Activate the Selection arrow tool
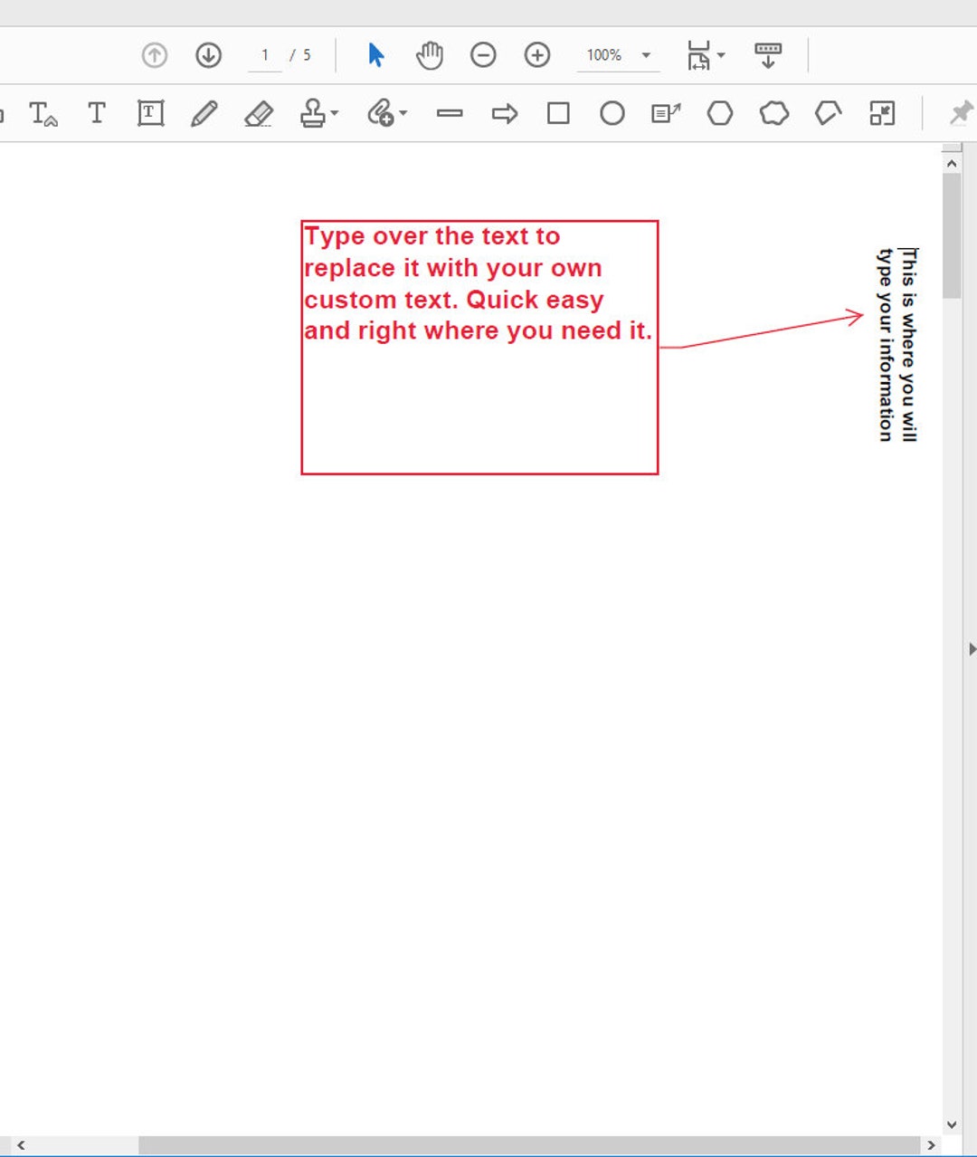The image size is (977, 1157). 375,54
